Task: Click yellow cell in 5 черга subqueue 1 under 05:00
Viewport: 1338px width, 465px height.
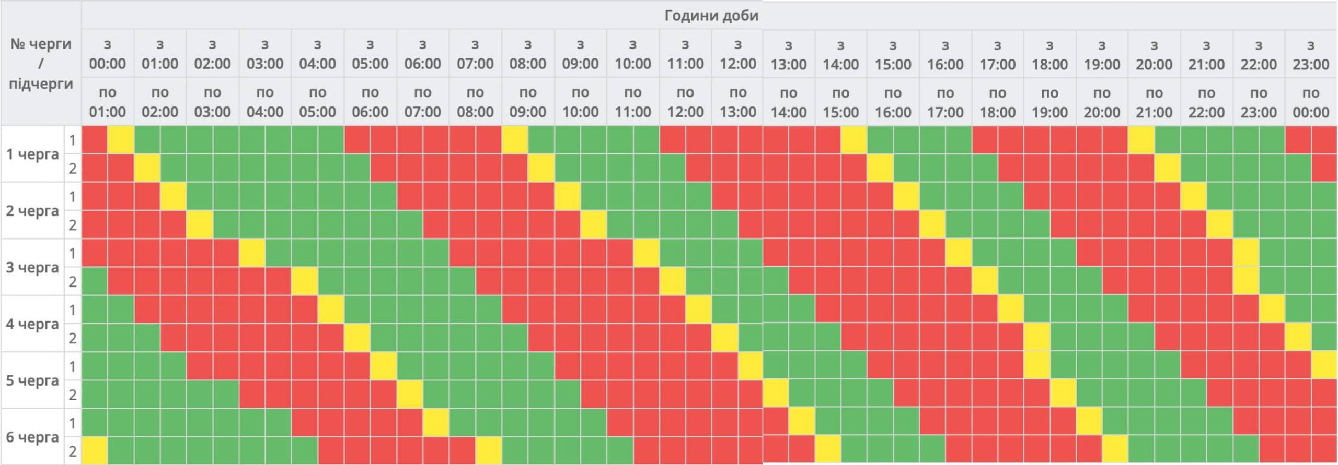Action: click(x=384, y=366)
